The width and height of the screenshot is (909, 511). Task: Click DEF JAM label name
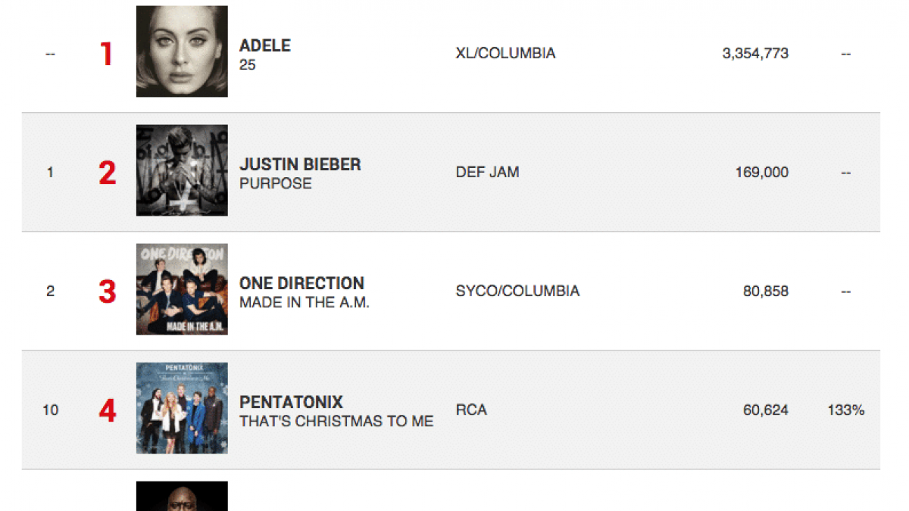(x=487, y=173)
